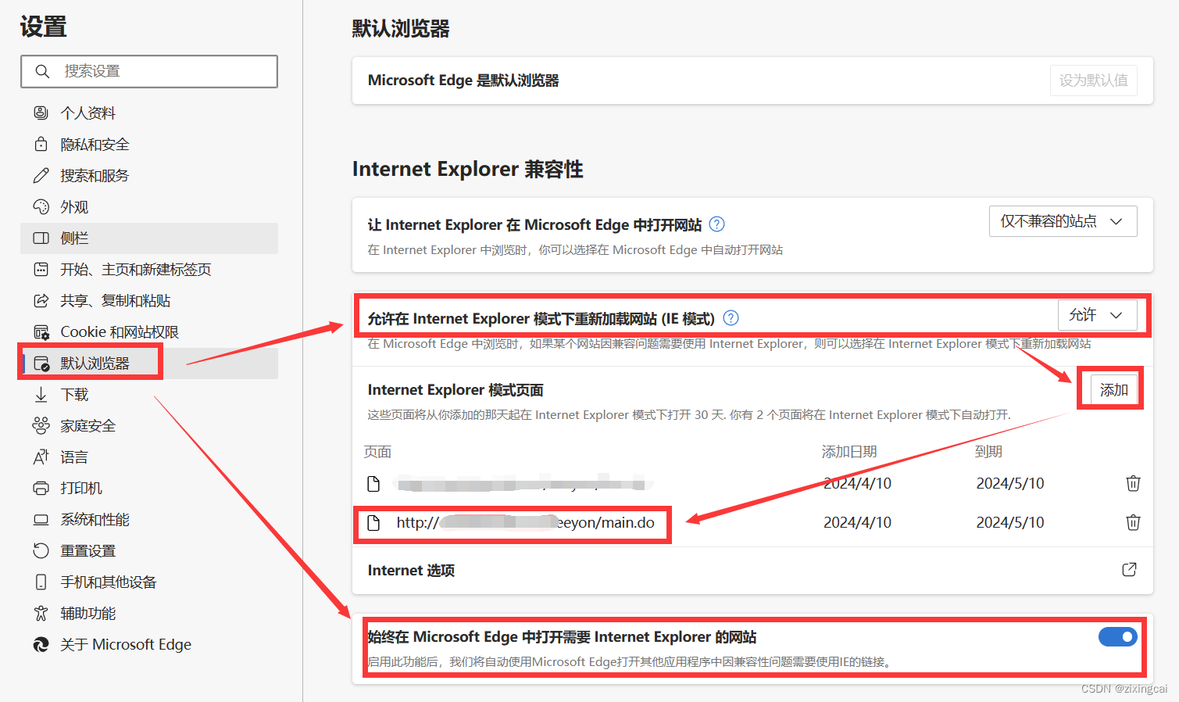Click the 辅助功能 accessibility icon
The image size is (1179, 702).
point(41,613)
